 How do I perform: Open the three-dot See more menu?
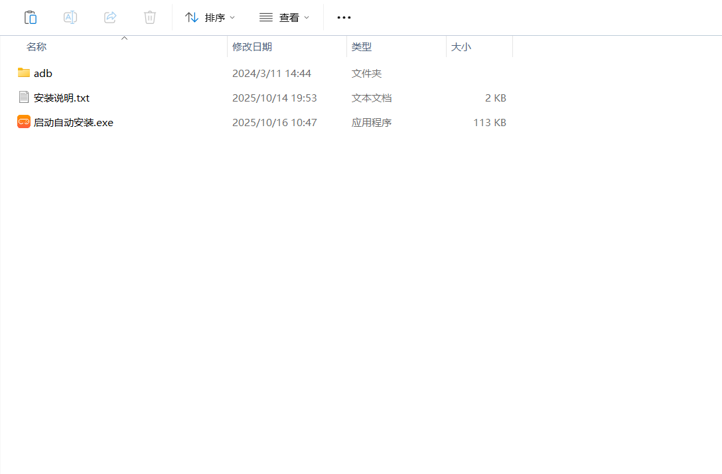click(344, 17)
